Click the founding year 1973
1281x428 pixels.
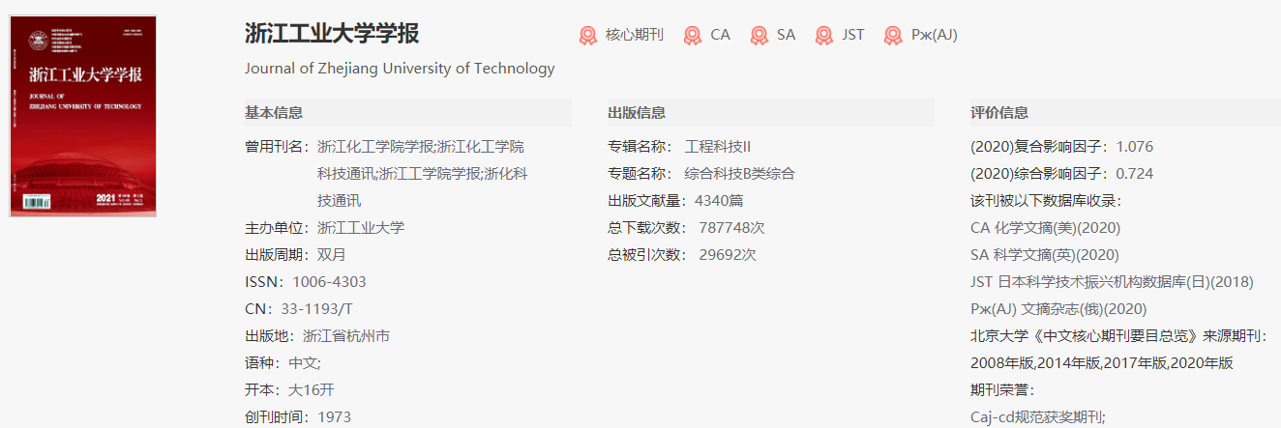coord(334,417)
